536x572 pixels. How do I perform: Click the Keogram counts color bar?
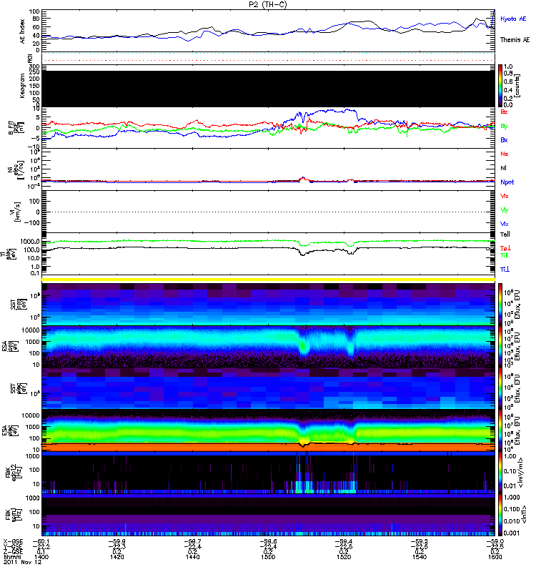click(501, 86)
